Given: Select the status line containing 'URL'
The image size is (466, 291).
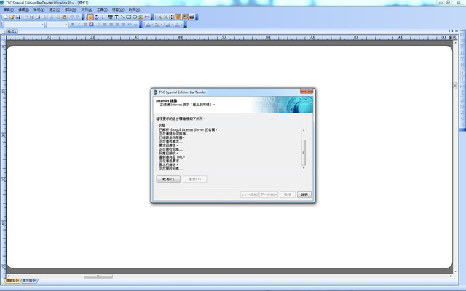Looking at the screenshot, I should [172, 157].
